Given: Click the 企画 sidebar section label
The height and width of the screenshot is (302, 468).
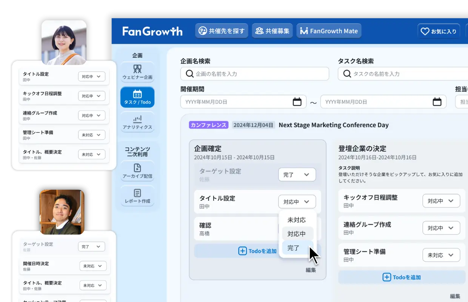Looking at the screenshot, I should [x=137, y=55].
